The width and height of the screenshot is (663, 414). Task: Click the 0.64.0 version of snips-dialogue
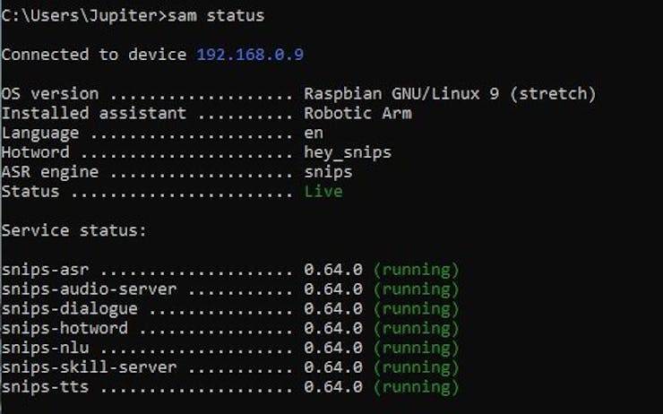[x=333, y=309]
